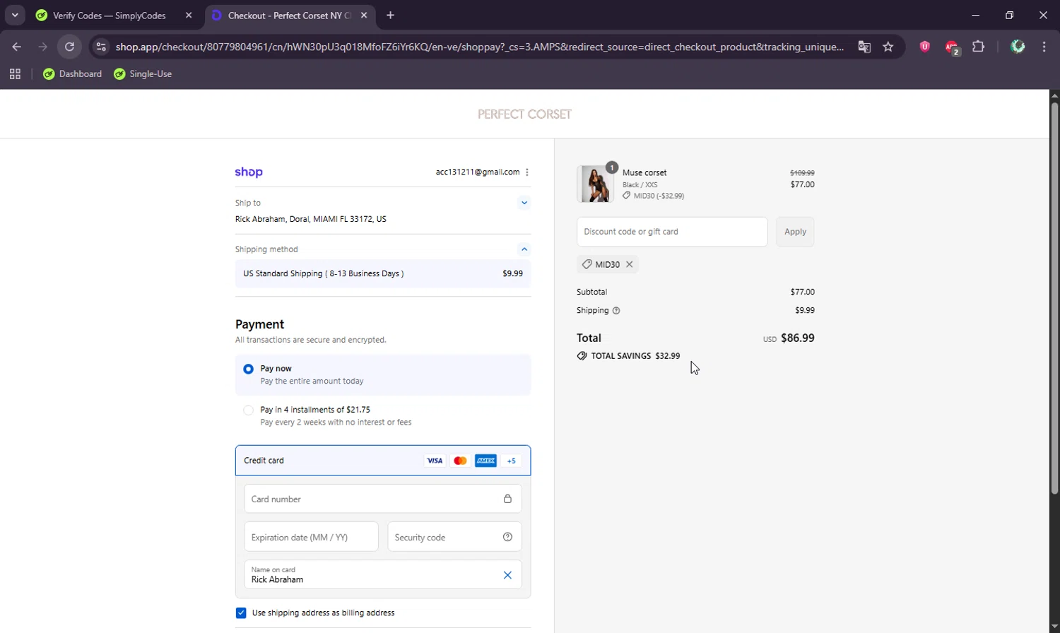
Task: Open the red shield extension
Action: tap(924, 47)
